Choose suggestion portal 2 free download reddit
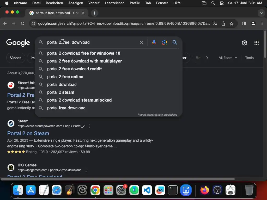The width and height of the screenshot is (267, 200). click(109, 69)
